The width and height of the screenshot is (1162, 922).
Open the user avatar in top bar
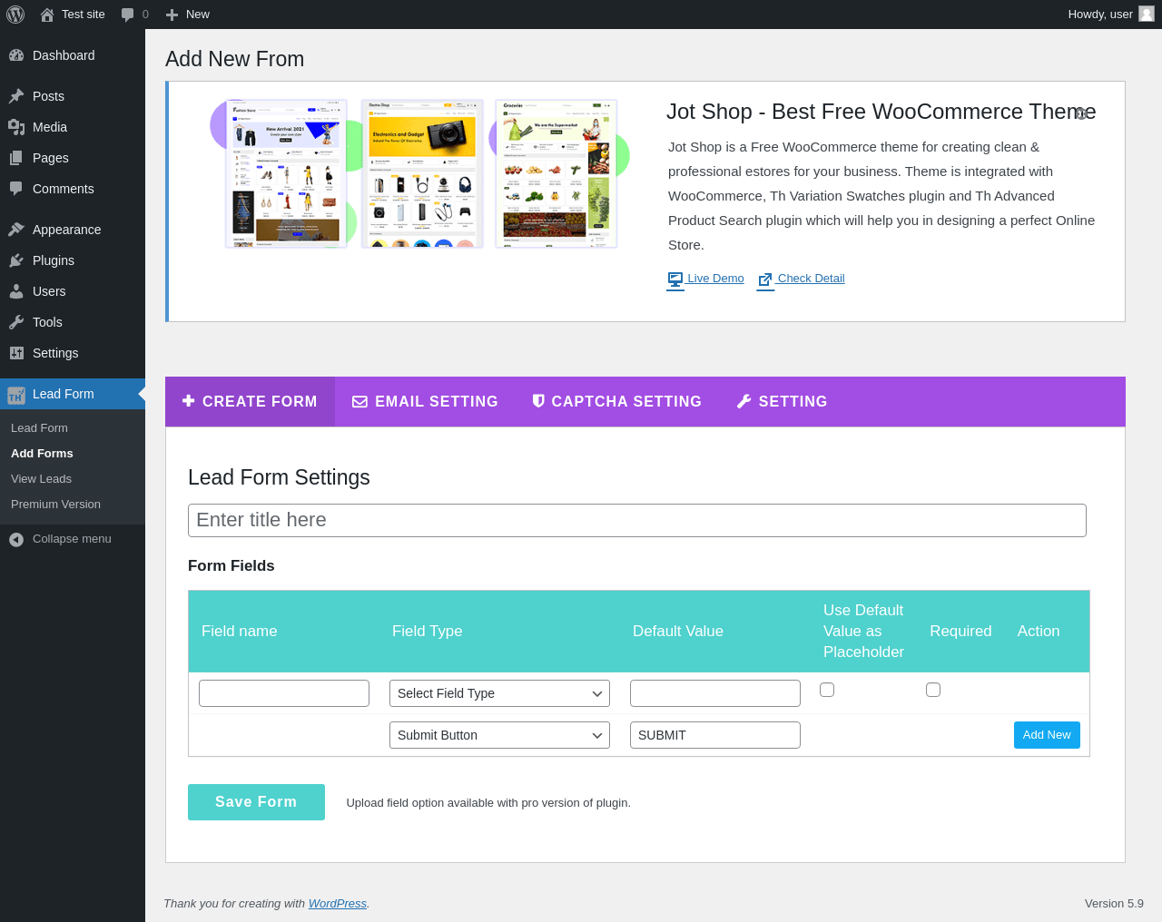point(1147,14)
